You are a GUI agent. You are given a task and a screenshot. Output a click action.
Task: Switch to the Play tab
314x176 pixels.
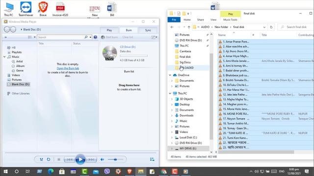109,30
